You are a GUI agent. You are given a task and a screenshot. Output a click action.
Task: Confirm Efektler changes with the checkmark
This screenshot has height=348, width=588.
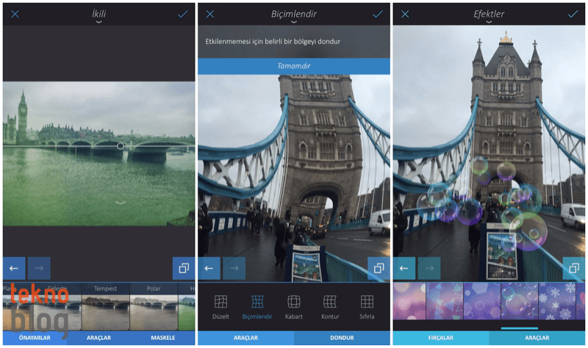(x=573, y=14)
